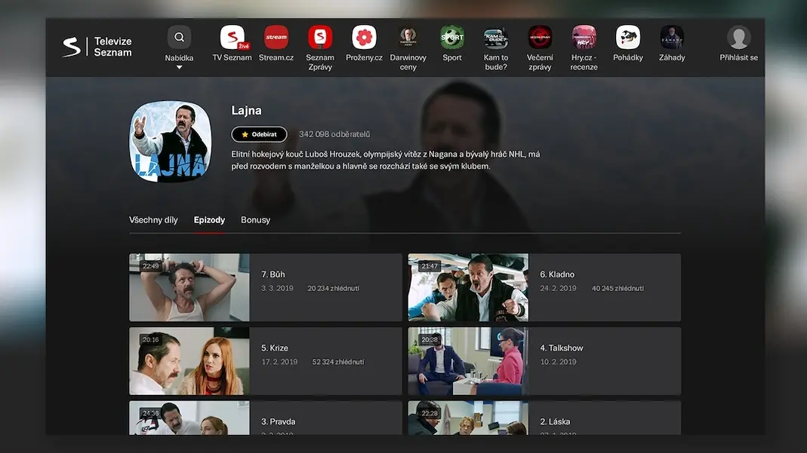The image size is (807, 453).
Task: Click the show description starting 'Elitní hokejový kouč'
Action: (x=386, y=161)
